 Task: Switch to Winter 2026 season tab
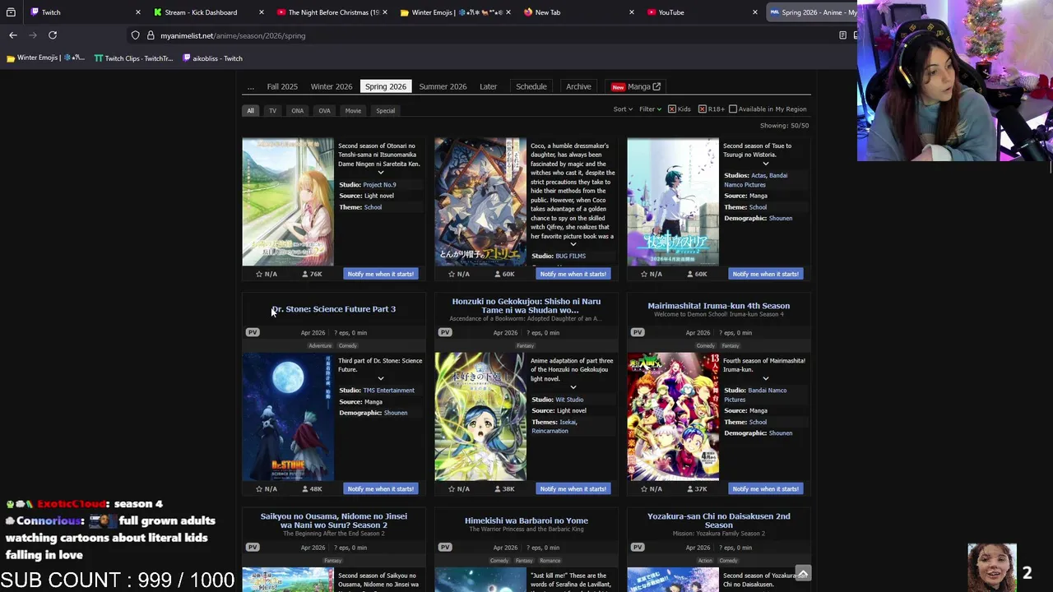click(332, 86)
